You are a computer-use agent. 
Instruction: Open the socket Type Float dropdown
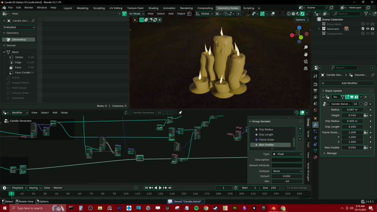coord(287,154)
